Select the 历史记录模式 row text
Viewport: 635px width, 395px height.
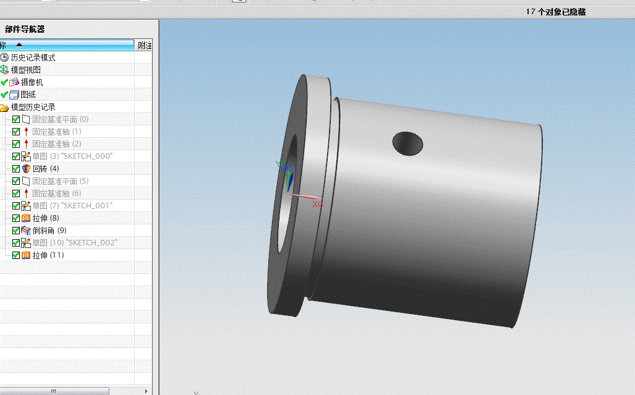pyautogui.click(x=33, y=57)
